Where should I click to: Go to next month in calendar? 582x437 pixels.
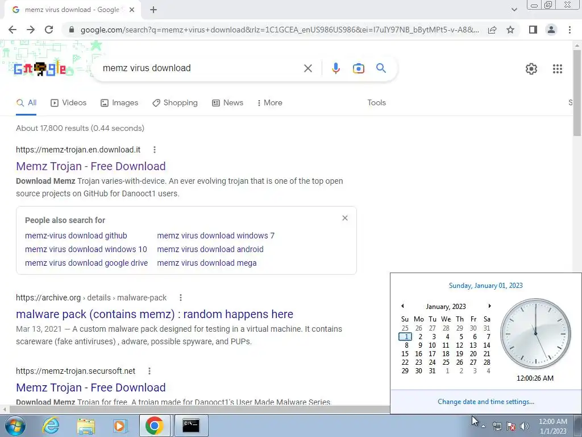pos(489,306)
